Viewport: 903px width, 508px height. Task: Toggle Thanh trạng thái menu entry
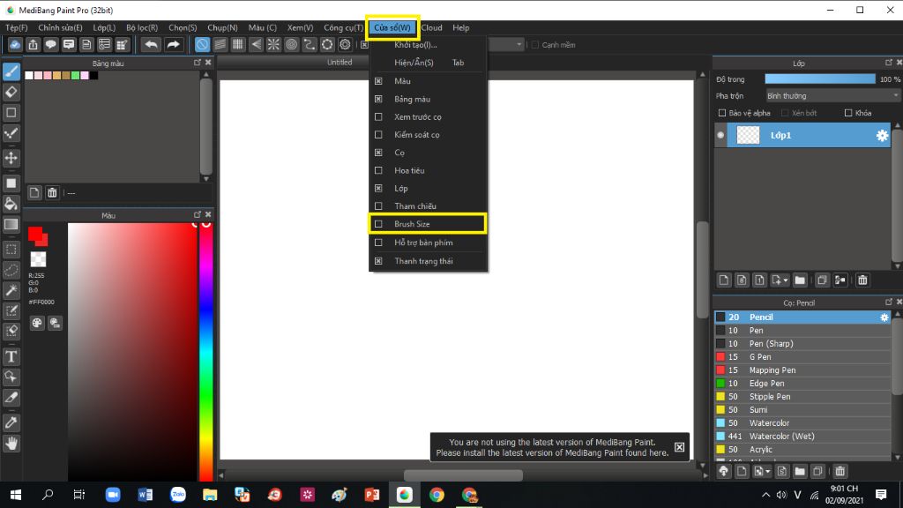428,261
